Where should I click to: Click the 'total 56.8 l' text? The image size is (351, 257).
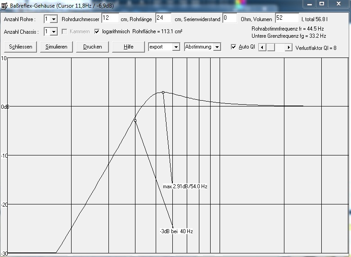pos(316,19)
